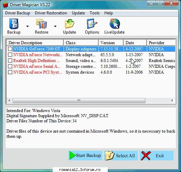Sort by the Class column header
This screenshot has width=181, height=172.
(81, 43)
